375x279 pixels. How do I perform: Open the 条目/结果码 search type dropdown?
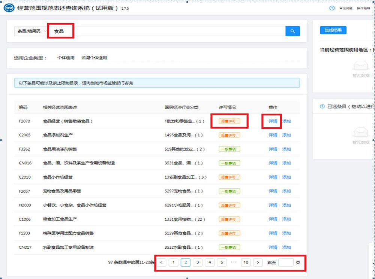coord(30,31)
